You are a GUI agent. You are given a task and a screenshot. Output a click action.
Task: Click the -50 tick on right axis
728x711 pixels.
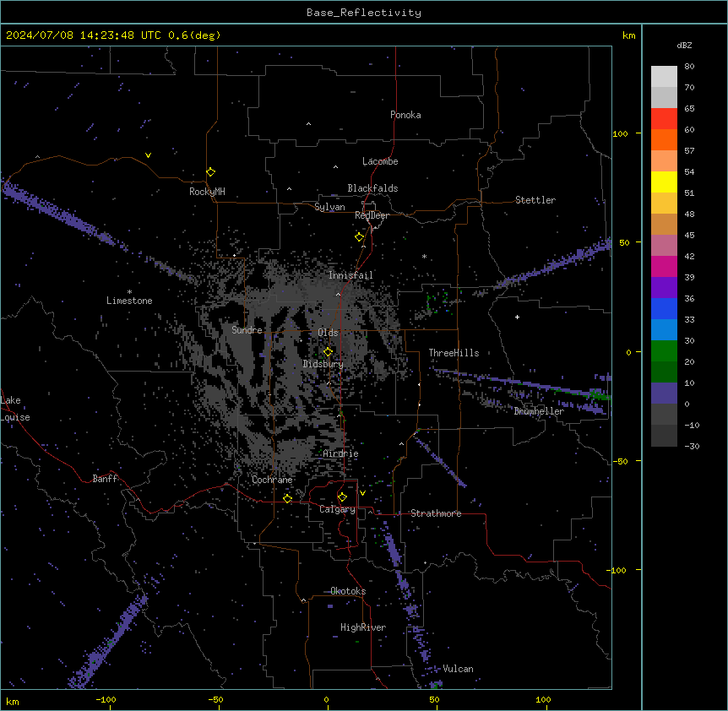620,461
